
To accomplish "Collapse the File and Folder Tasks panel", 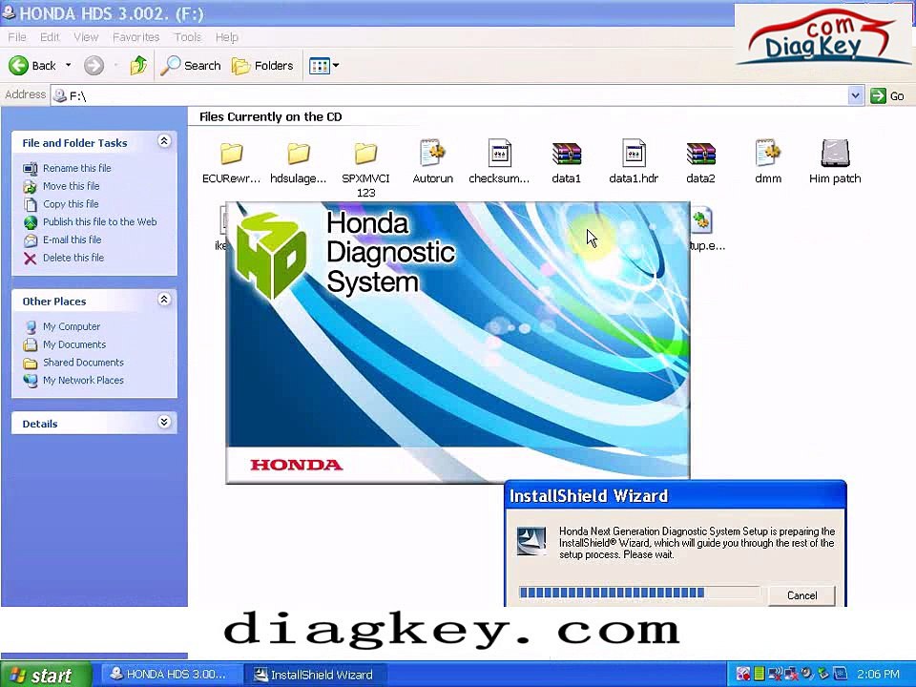I will point(164,141).
